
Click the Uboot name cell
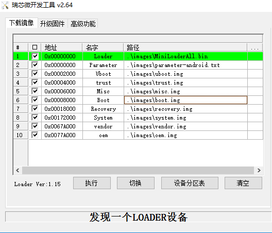pyautogui.click(x=103, y=74)
